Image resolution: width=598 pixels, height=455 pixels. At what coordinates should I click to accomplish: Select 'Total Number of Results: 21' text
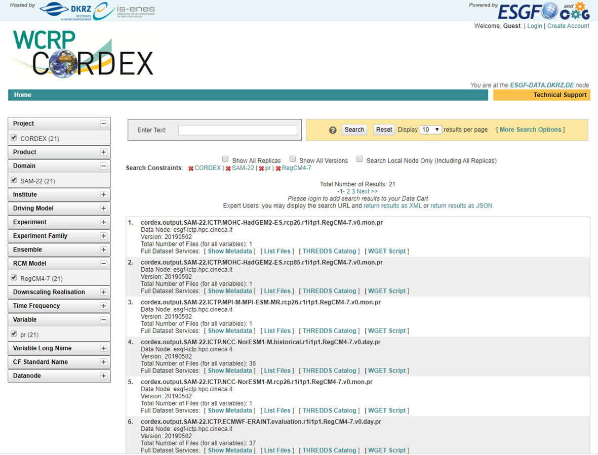pyautogui.click(x=357, y=184)
